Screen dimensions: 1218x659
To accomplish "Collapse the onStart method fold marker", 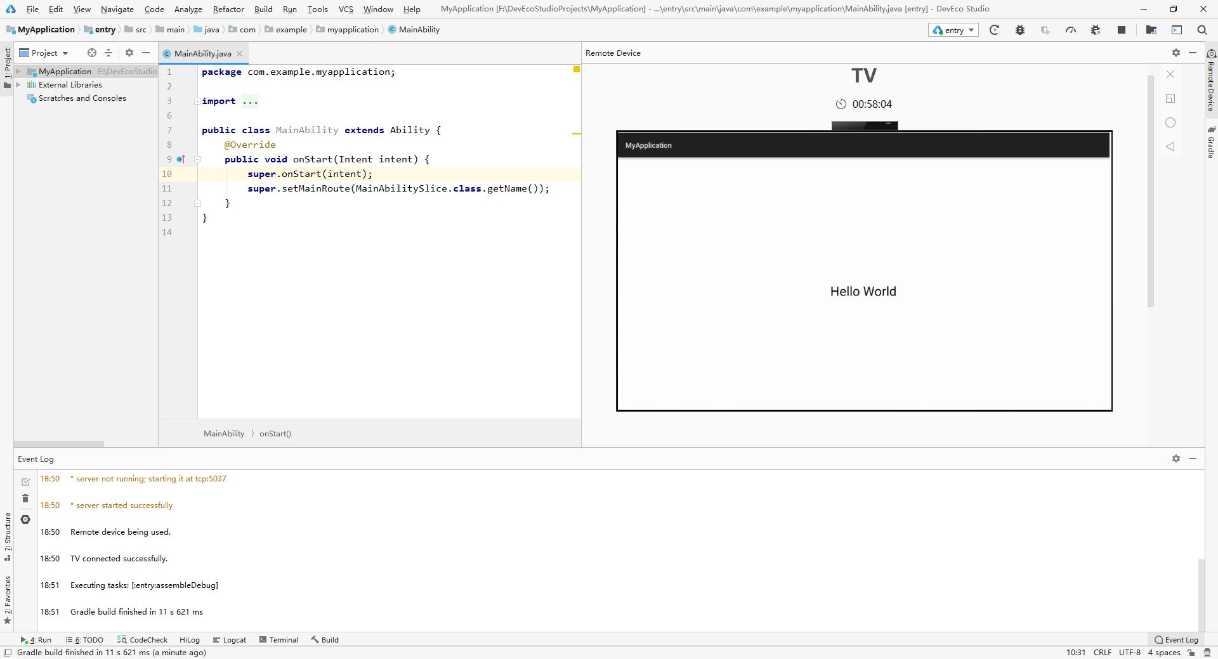I will 197,160.
